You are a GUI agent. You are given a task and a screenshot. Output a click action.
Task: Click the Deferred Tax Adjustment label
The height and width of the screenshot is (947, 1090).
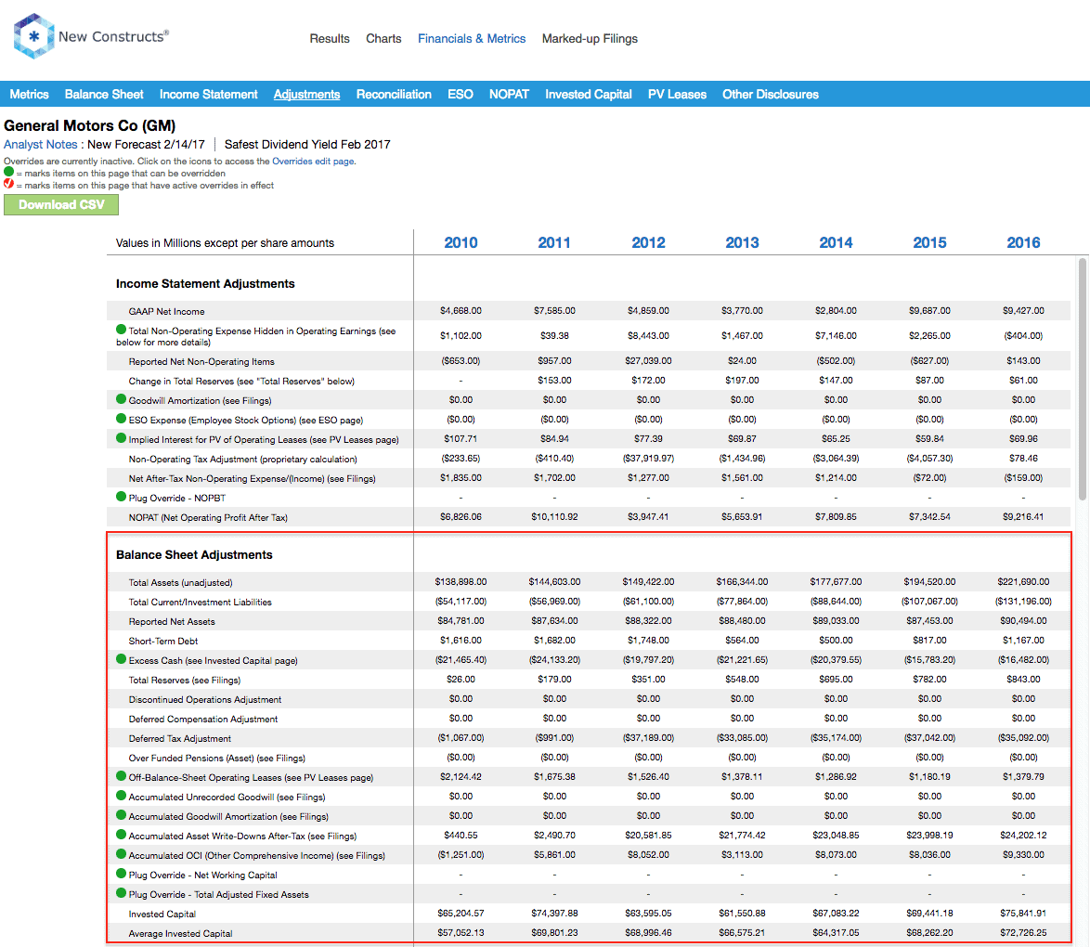[x=179, y=738]
